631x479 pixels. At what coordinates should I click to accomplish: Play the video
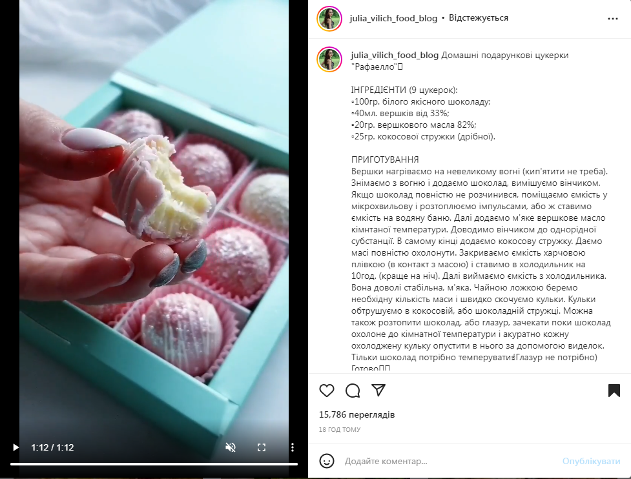point(16,447)
